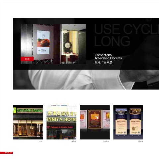The width and height of the screenshot is (159, 159).
Task: Select the center brown framed poster
Action: pyautogui.click(x=95, y=119)
